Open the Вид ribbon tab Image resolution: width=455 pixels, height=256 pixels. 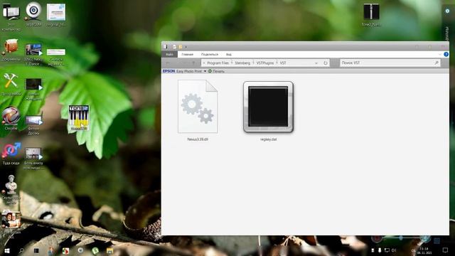[x=229, y=54]
